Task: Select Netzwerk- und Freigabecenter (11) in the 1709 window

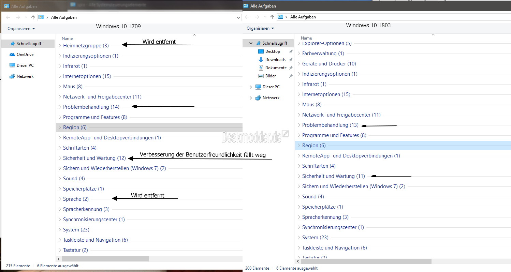Action: 102,97
